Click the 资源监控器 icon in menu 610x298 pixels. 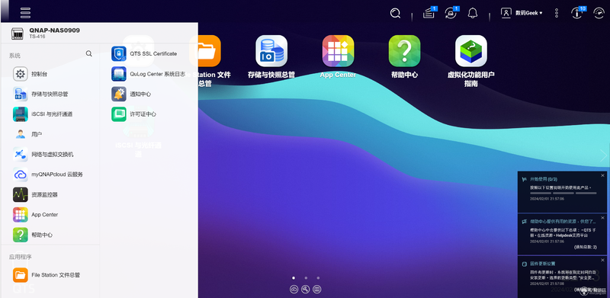[21, 194]
